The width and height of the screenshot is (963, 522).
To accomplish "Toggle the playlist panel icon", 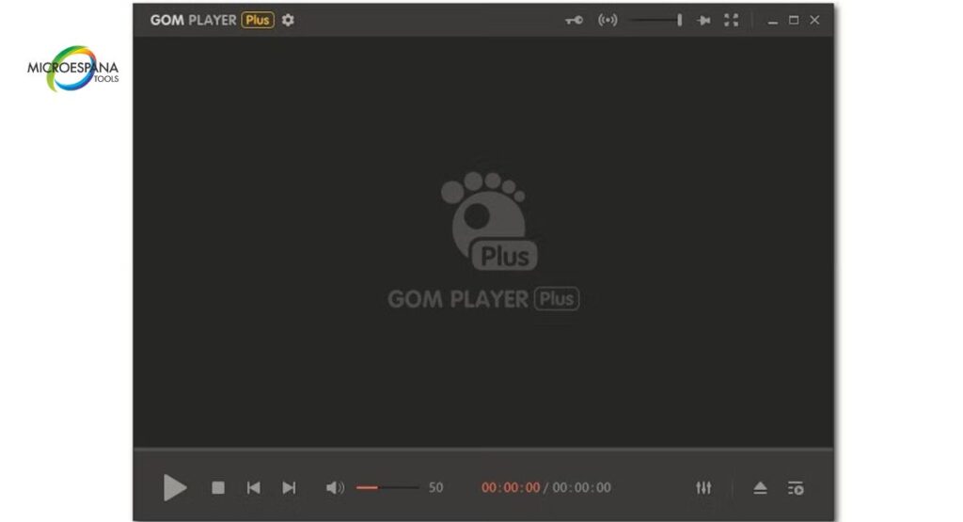I will (796, 487).
